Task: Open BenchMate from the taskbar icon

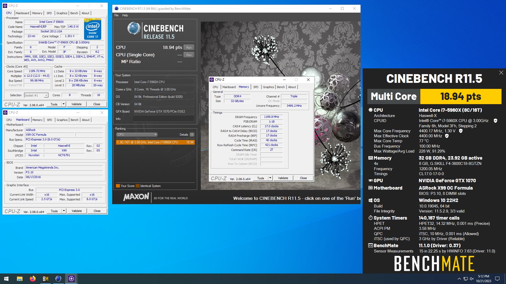Action: [x=45, y=279]
